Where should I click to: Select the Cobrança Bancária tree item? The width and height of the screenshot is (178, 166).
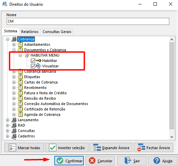pos(40,71)
